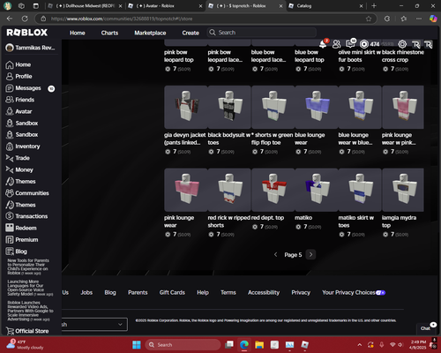The width and height of the screenshot is (441, 353).
Task: Click Profile icon in sidebar
Action: pos(10,77)
